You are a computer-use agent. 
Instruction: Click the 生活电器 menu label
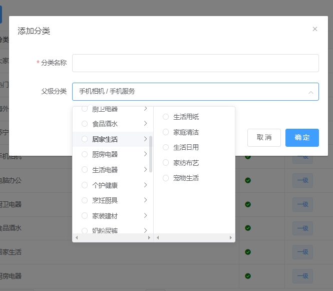(105, 170)
